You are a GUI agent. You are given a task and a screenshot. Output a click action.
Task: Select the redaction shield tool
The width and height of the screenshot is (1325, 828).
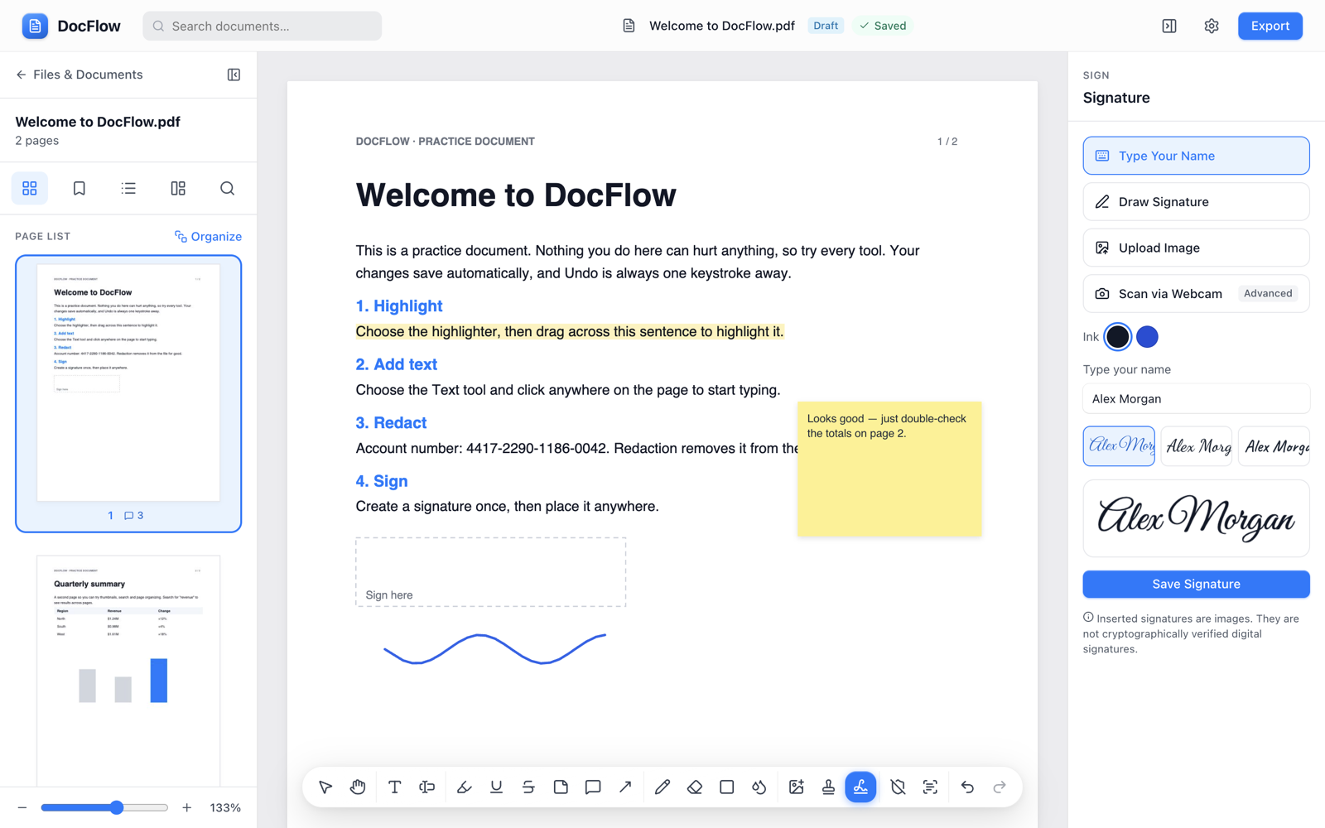[898, 787]
